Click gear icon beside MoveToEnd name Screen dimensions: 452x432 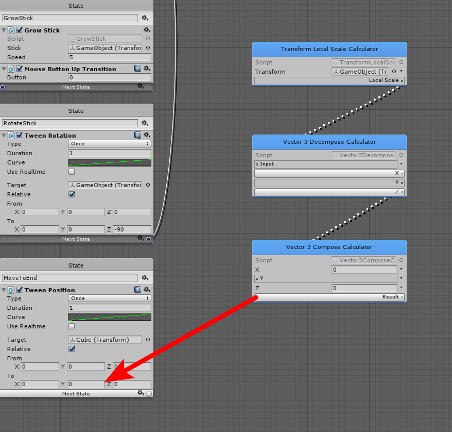point(146,278)
